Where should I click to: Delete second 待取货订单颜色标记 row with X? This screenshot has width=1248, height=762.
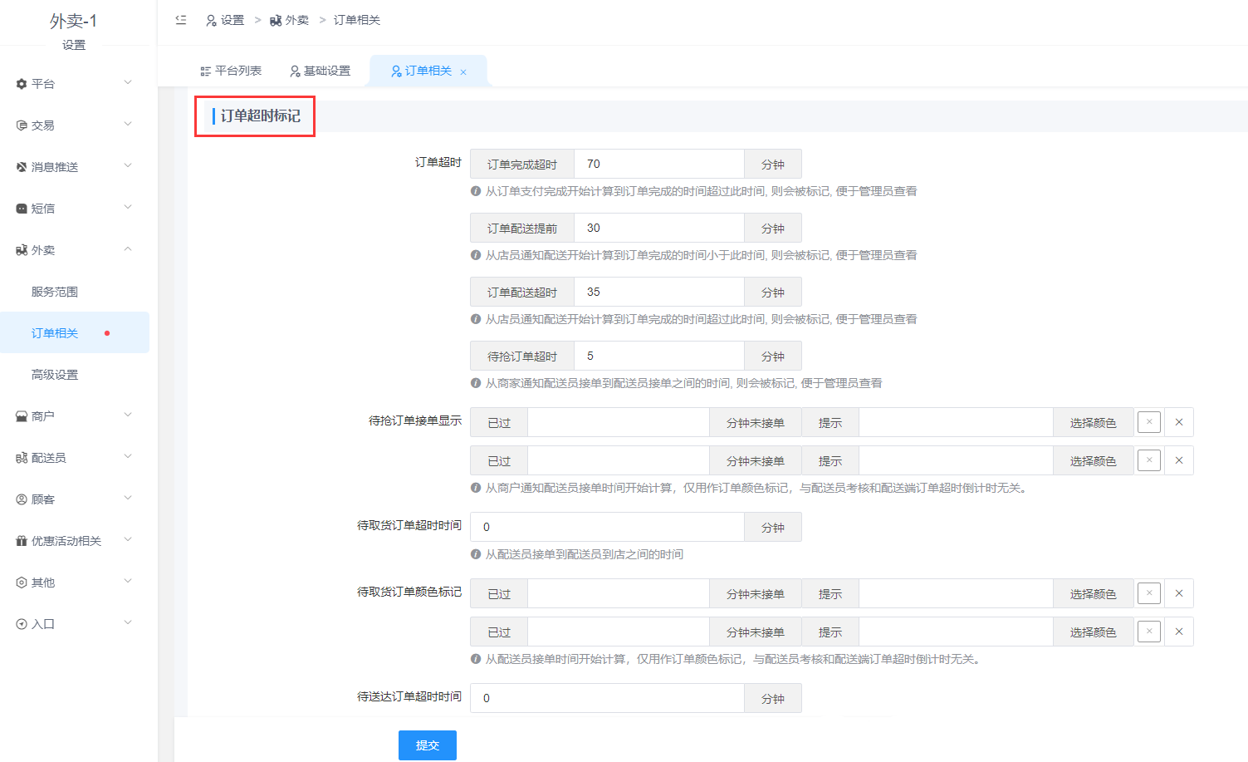pos(1179,632)
